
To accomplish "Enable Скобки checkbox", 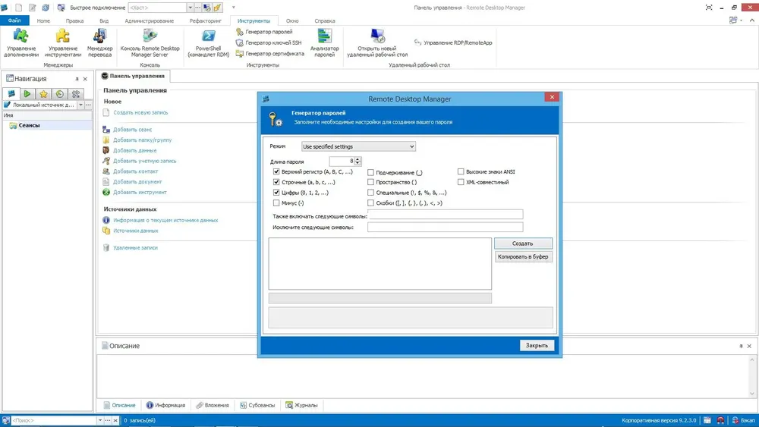I will (371, 203).
